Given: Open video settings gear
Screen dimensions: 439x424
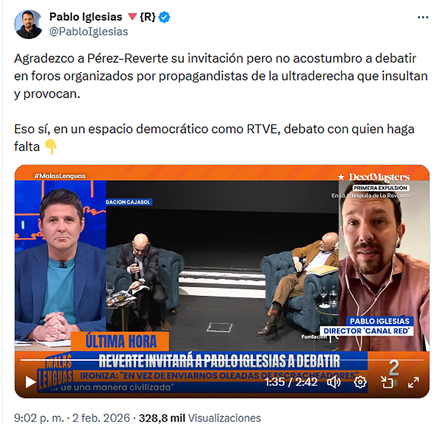Looking at the screenshot, I should tap(360, 382).
